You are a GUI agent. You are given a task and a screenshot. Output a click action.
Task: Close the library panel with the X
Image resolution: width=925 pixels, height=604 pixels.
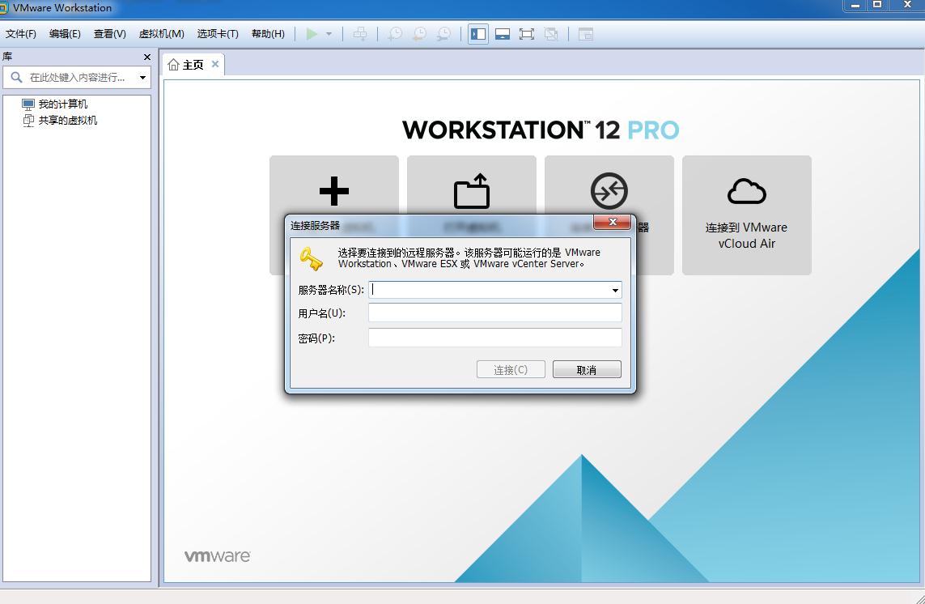coord(147,57)
